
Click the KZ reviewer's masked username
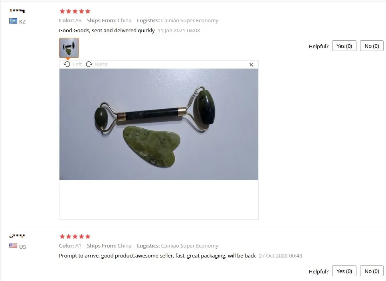17,10
